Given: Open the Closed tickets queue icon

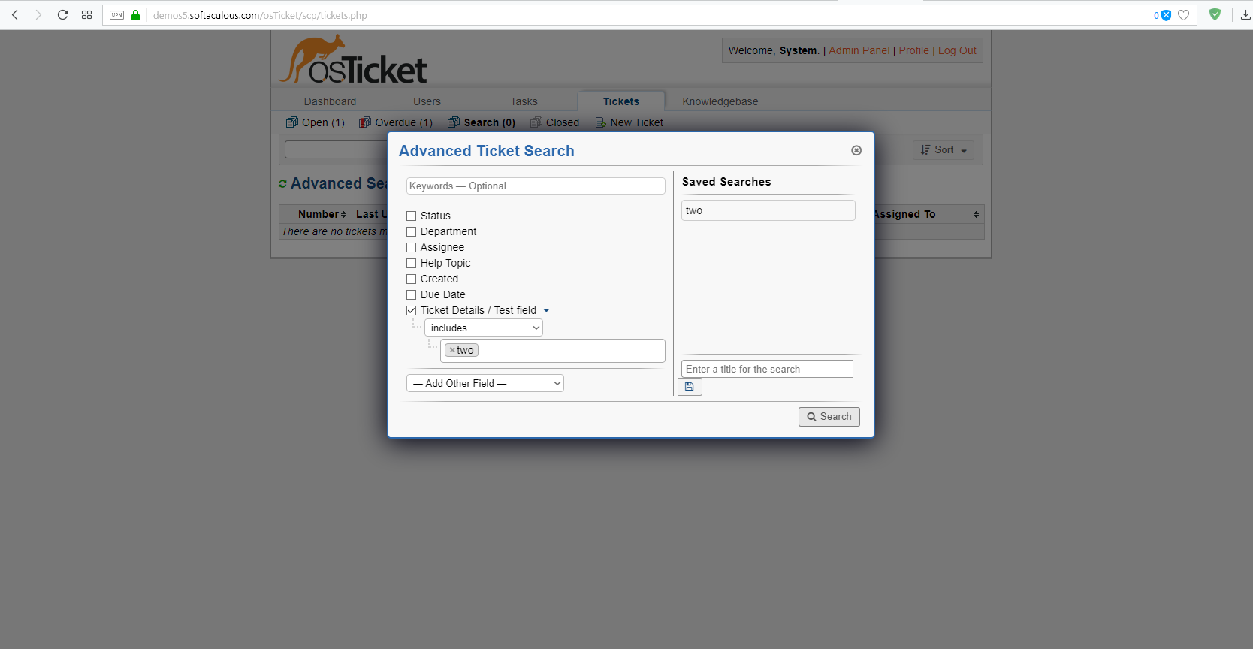Looking at the screenshot, I should [x=536, y=122].
